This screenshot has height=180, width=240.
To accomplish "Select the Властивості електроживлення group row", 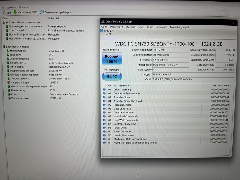I will pyautogui.click(x=21, y=22).
